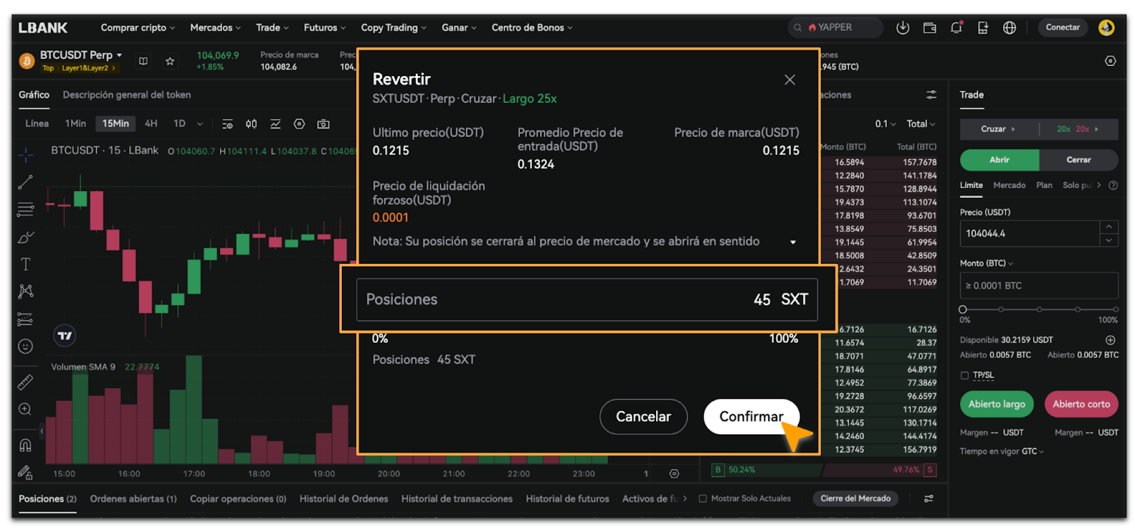Open the indicators icon in chart toolbar
Screen dimensions: 1135x528
[275, 123]
